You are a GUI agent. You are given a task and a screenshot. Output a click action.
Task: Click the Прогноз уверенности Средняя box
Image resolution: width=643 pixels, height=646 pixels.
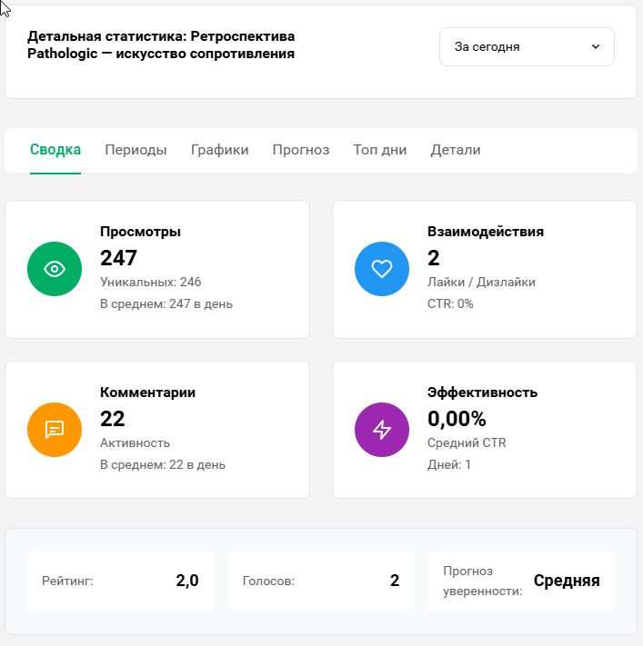(521, 581)
